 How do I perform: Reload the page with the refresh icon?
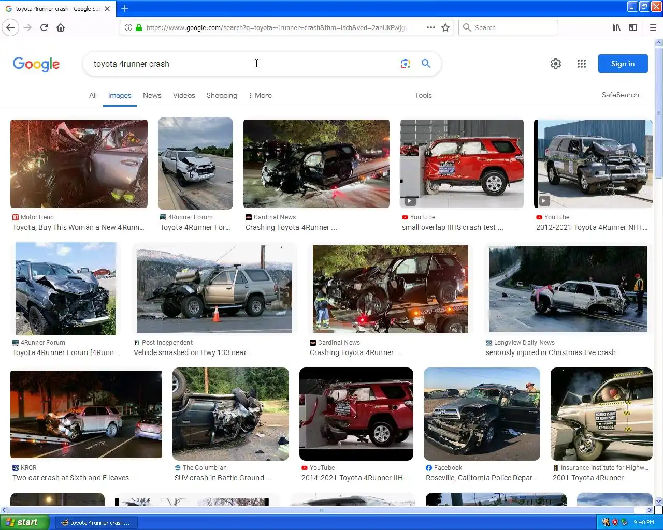point(44,27)
